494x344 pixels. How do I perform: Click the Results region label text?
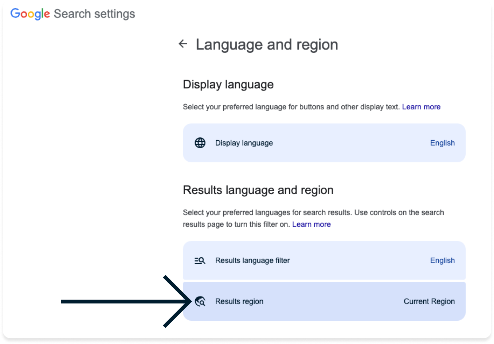click(239, 301)
